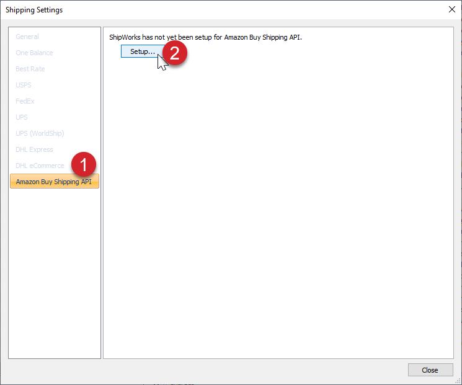Click the Setup... button
Image resolution: width=462 pixels, height=385 pixels.
(x=143, y=51)
